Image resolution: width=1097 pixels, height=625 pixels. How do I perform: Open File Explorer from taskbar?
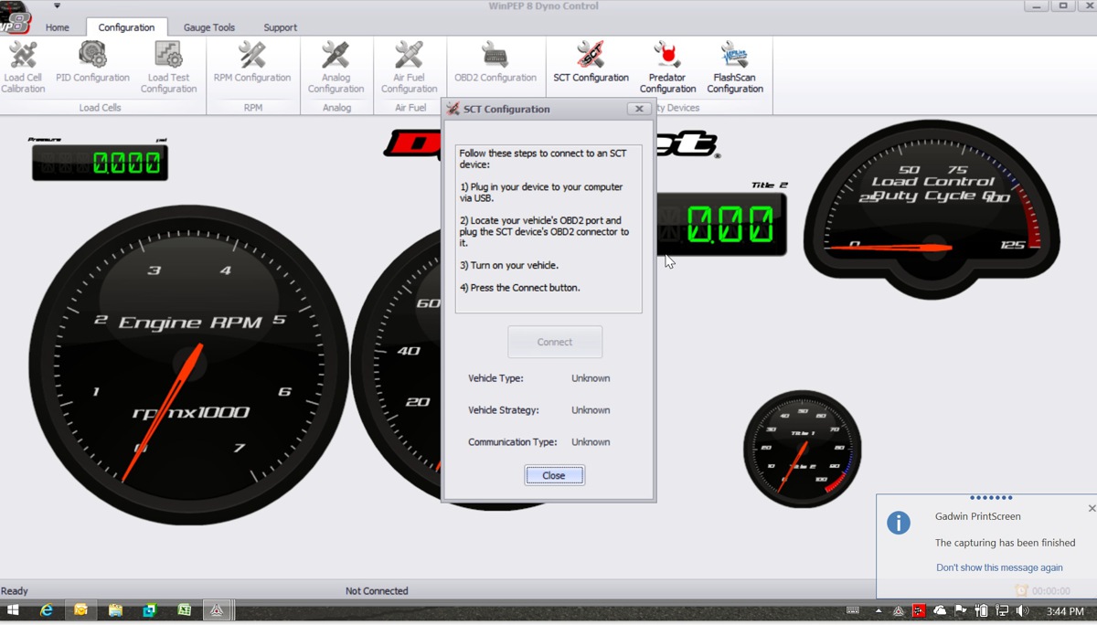pos(115,610)
